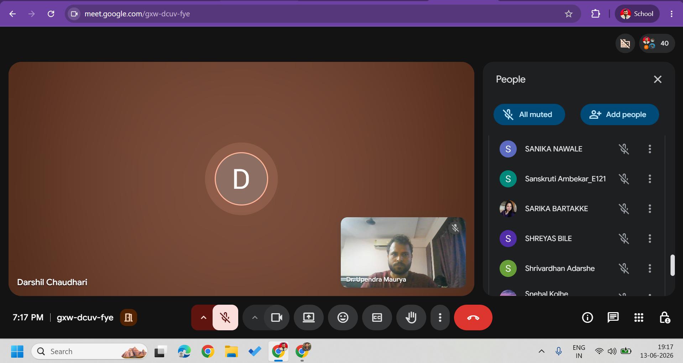Open Wi-Fi network tray icon
The image size is (683, 363).
[x=599, y=352]
